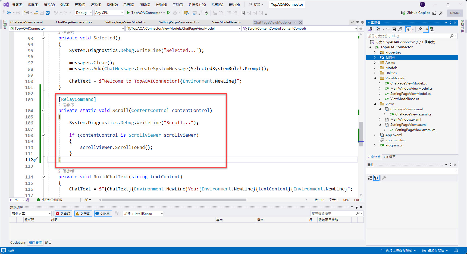This screenshot has height=254, width=467.
Task: Pin the Solution Explorer panel with pushpin icon
Action: (450, 23)
